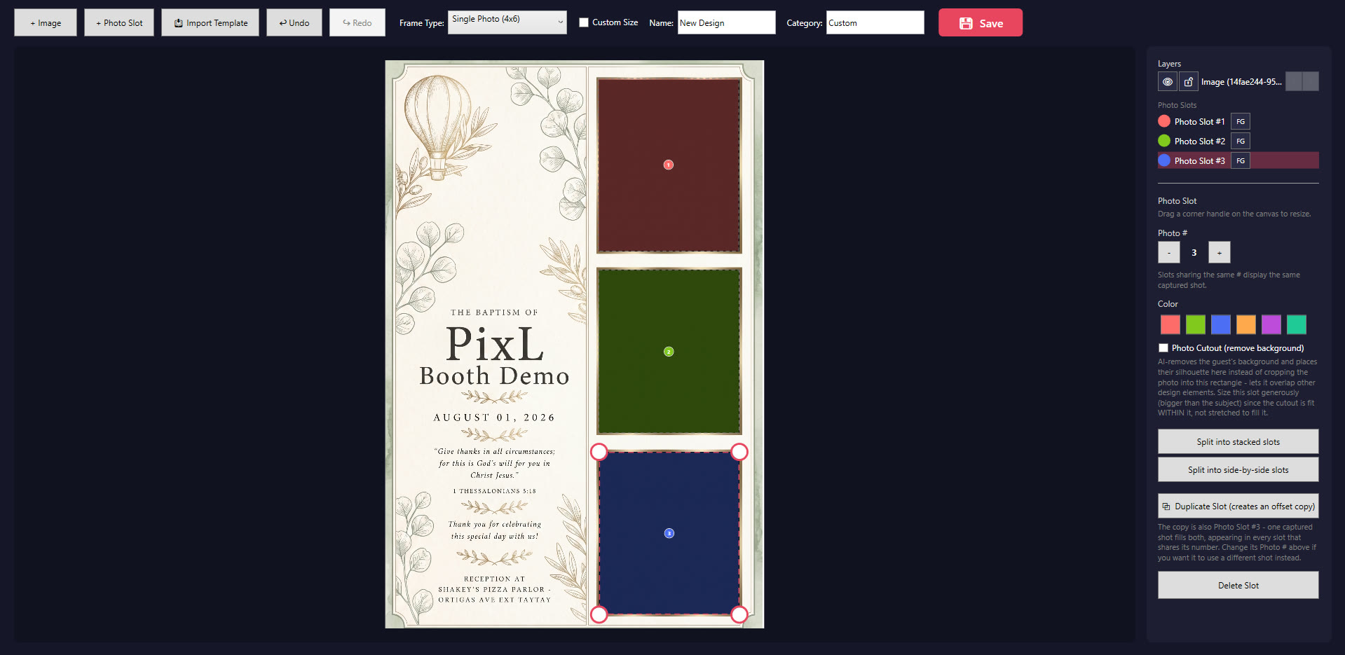Image resolution: width=1345 pixels, height=655 pixels.
Task: Pick the blue color swatch
Action: pyautogui.click(x=1221, y=324)
